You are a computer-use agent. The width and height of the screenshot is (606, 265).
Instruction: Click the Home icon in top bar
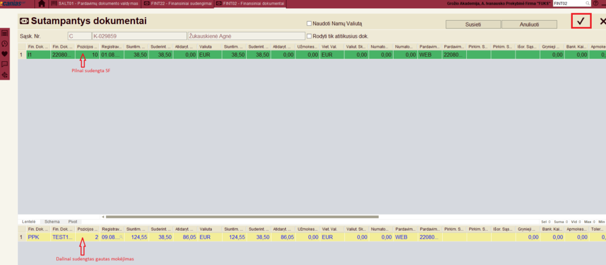click(41, 4)
